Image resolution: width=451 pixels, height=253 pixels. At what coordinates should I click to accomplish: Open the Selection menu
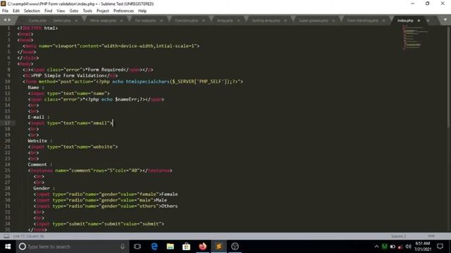click(32, 11)
